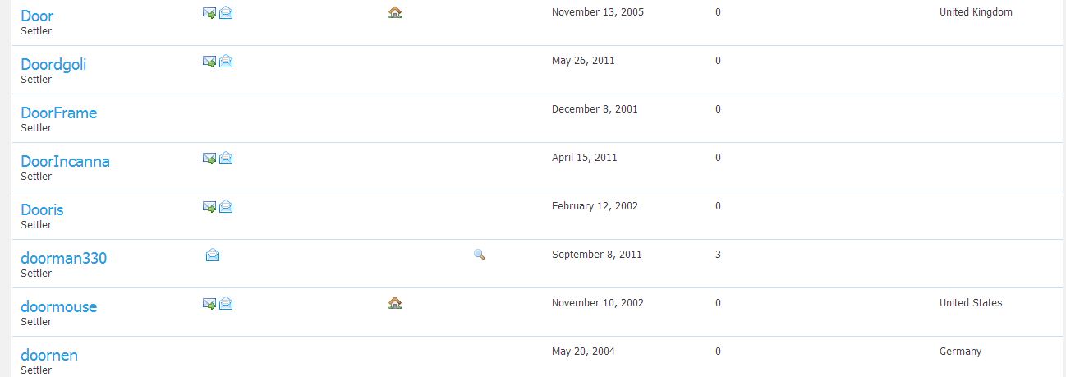Image resolution: width=1066 pixels, height=377 pixels.
Task: Go to DoorIncanna's profile page
Action: pyautogui.click(x=65, y=162)
